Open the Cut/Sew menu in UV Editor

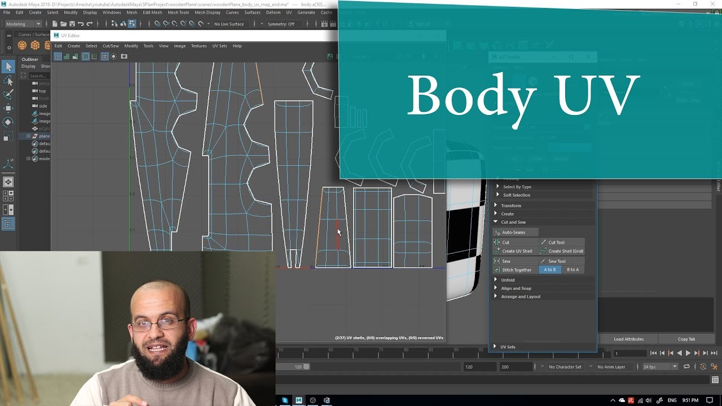tap(111, 46)
